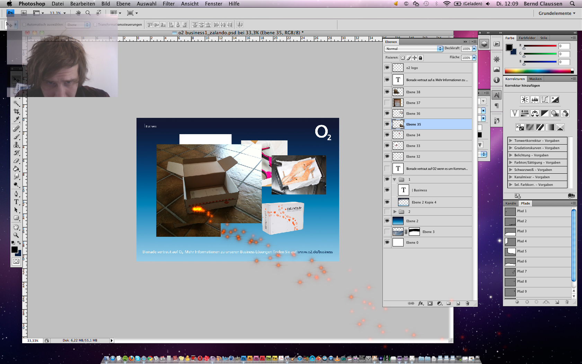Open the Grundelemente workspace switcher
Image resolution: width=582 pixels, height=364 pixels.
pyautogui.click(x=556, y=13)
